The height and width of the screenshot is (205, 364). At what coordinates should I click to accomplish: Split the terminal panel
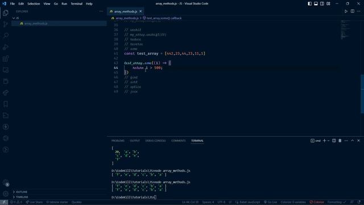(x=334, y=141)
